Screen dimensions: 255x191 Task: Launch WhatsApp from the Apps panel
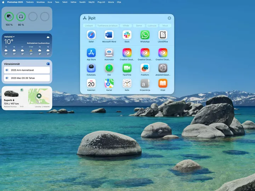[x=145, y=35]
